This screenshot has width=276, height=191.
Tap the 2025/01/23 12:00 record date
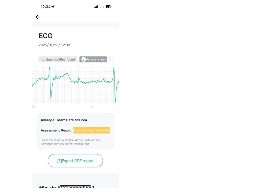click(x=54, y=45)
